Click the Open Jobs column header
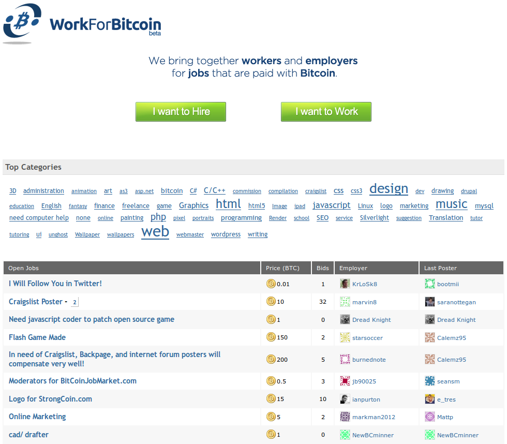This screenshot has width=507, height=444. coord(24,268)
